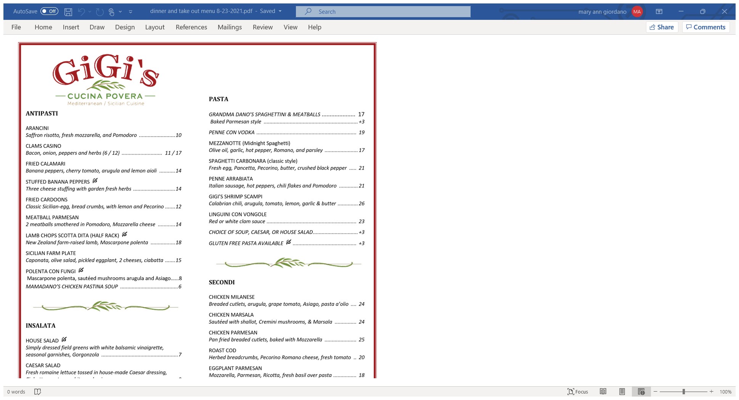Expand the Undo history dropdown arrow
Image resolution: width=739 pixels, height=400 pixels.
point(90,12)
